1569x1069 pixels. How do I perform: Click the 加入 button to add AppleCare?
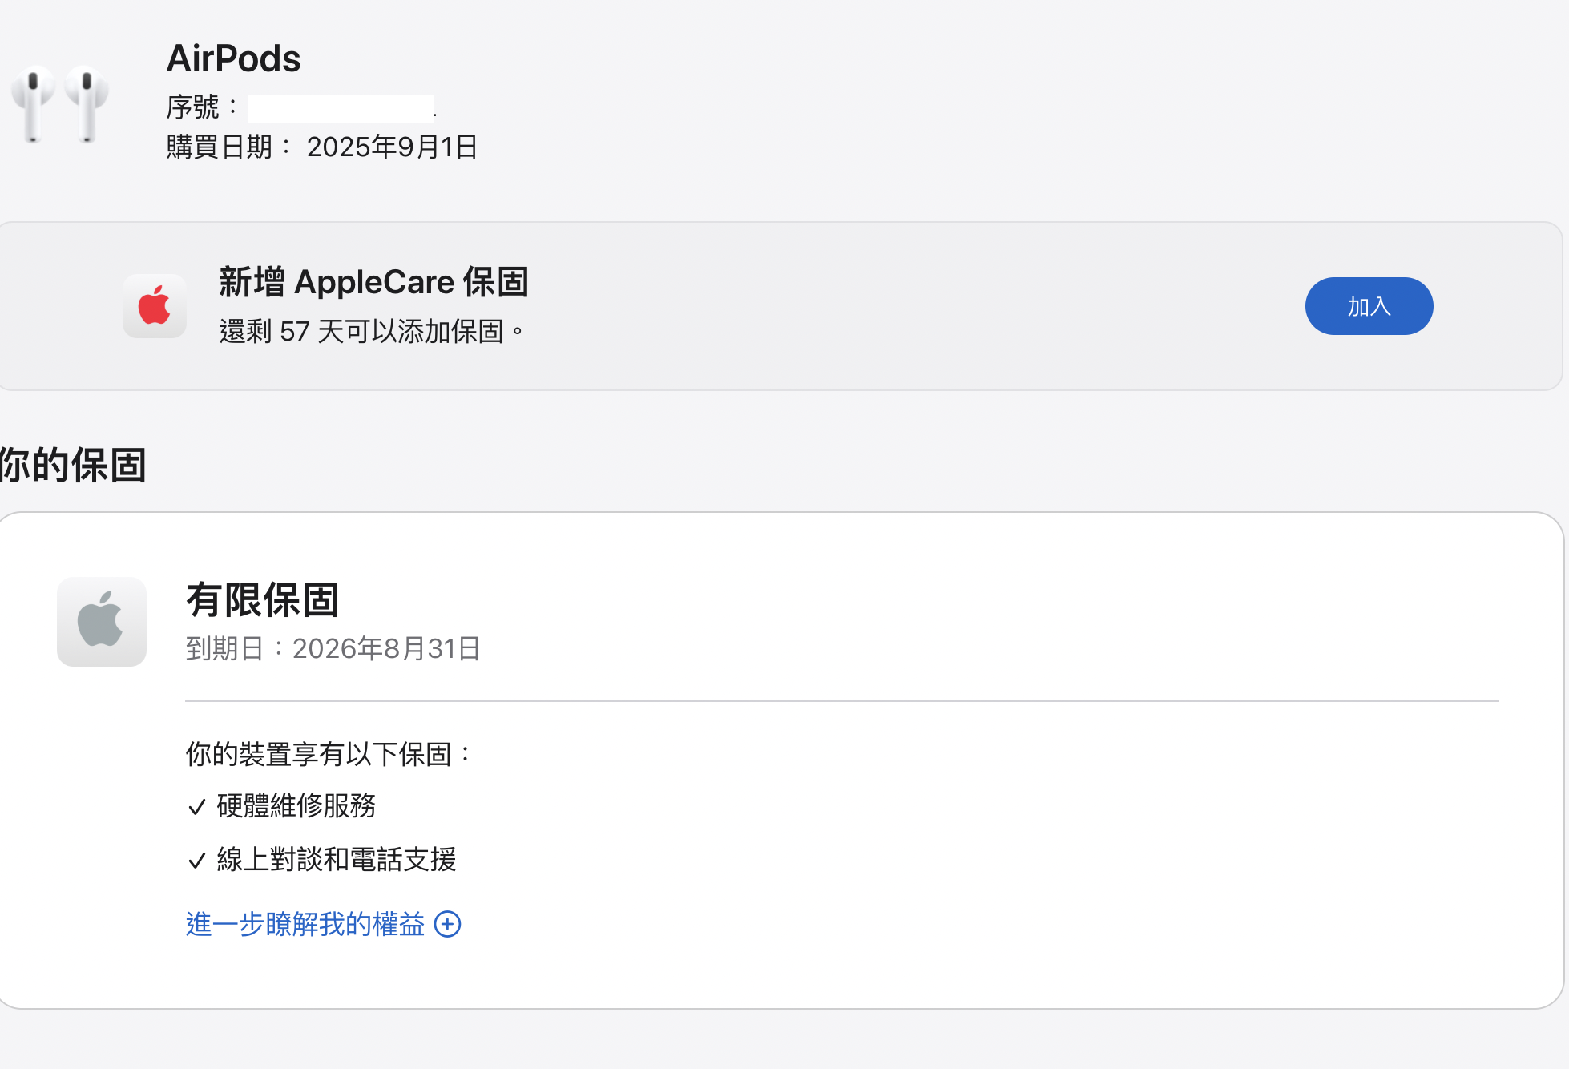[1369, 306]
